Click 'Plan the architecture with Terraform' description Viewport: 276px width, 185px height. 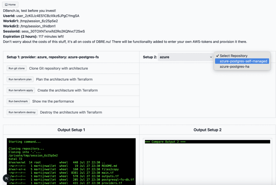point(64,79)
